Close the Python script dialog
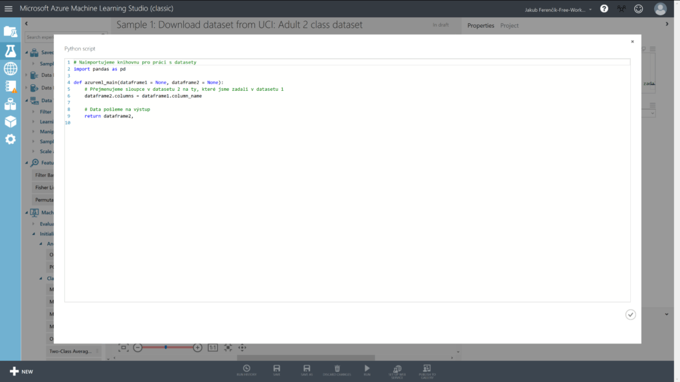Viewport: 680px width, 382px height. (x=632, y=41)
